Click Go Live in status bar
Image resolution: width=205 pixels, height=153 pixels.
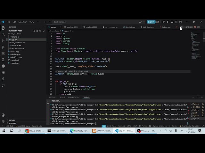click(x=173, y=126)
